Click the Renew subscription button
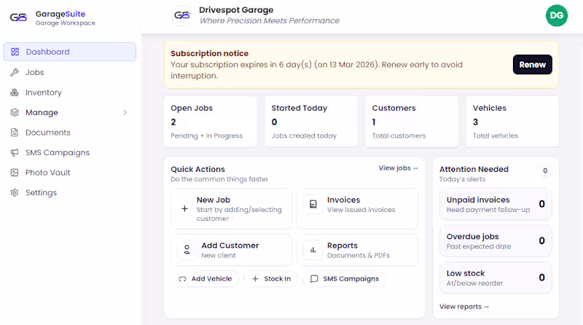 tap(533, 65)
